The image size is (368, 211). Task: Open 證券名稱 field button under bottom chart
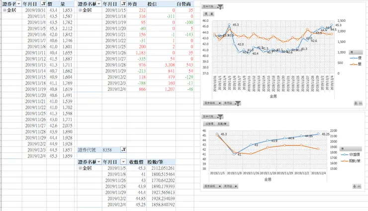[x=212, y=186]
